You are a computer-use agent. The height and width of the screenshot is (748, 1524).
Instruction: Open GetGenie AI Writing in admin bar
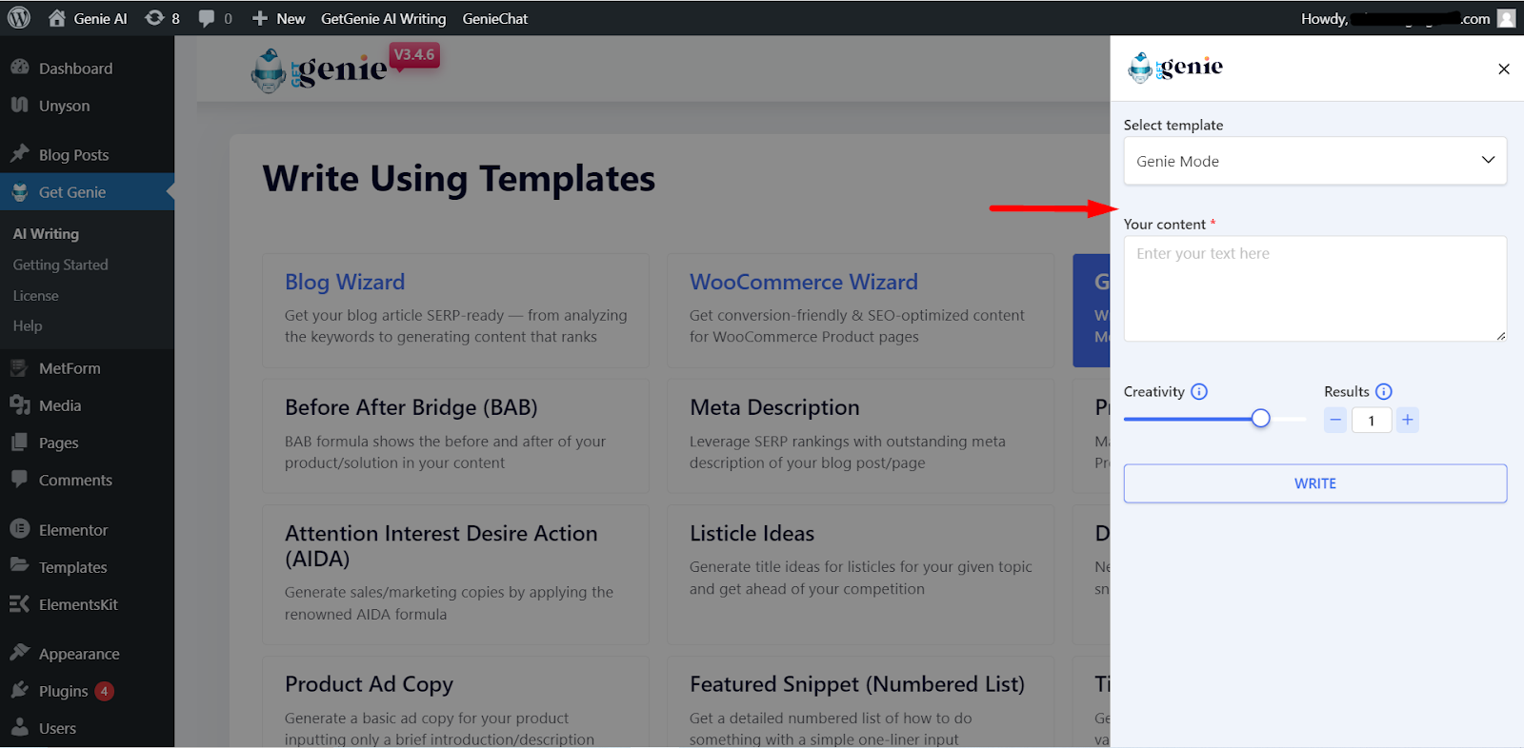[x=383, y=18]
